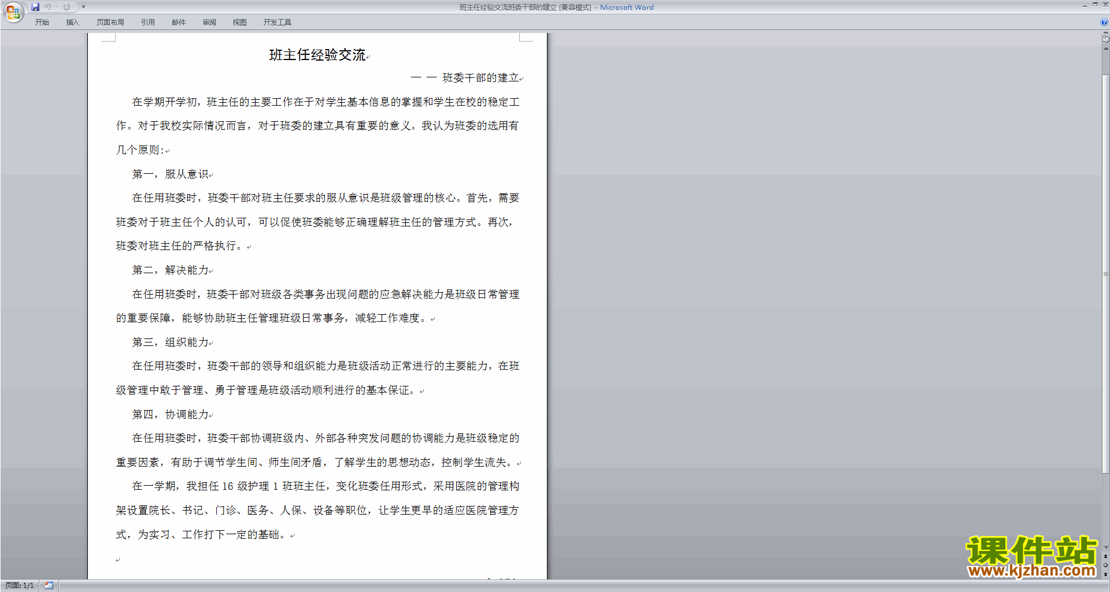Open the round Office button menu

pyautogui.click(x=13, y=12)
